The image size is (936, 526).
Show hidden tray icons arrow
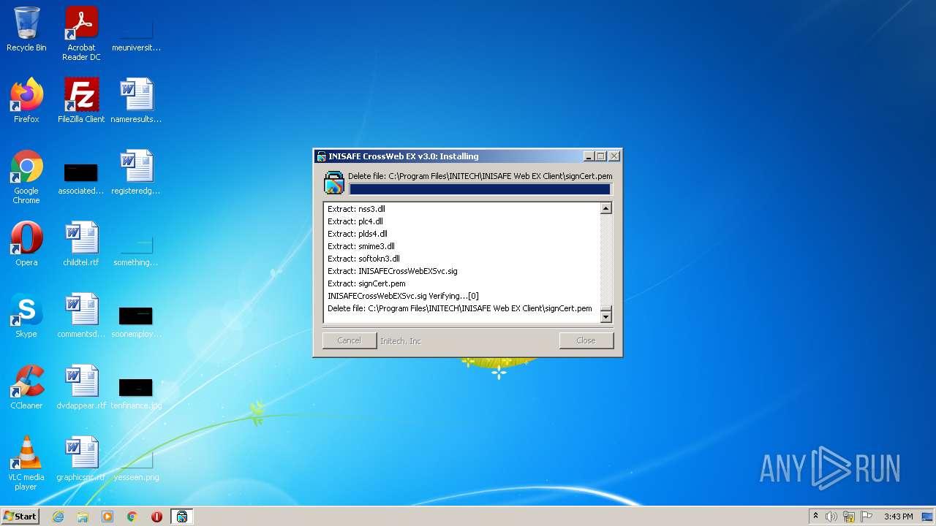pyautogui.click(x=815, y=517)
